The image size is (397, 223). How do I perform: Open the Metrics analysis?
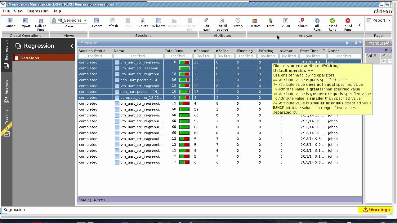click(x=255, y=23)
